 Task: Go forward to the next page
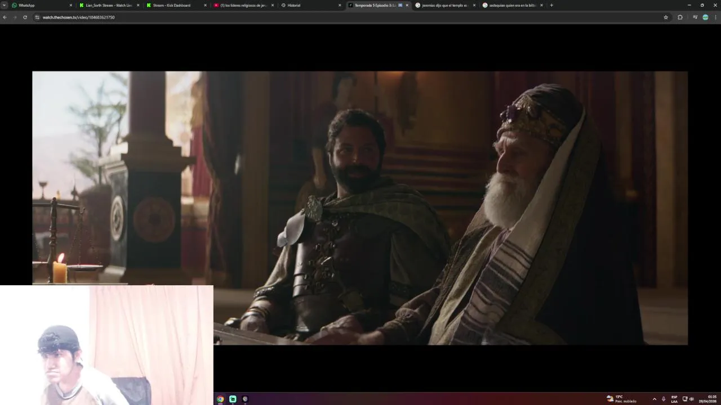click(15, 17)
